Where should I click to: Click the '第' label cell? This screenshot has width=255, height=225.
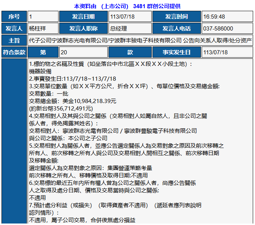pyautogui.click(x=43, y=52)
